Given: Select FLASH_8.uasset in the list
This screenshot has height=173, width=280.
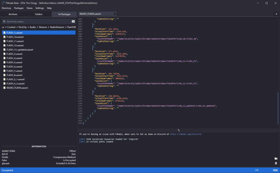Looking at the screenshot, I should 39,75.
